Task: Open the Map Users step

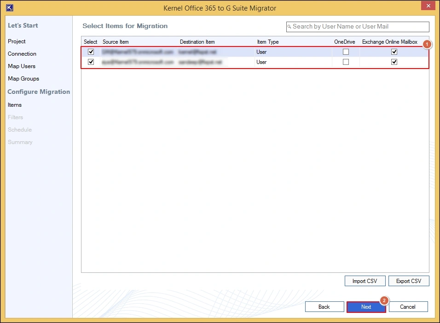Action: (22, 66)
